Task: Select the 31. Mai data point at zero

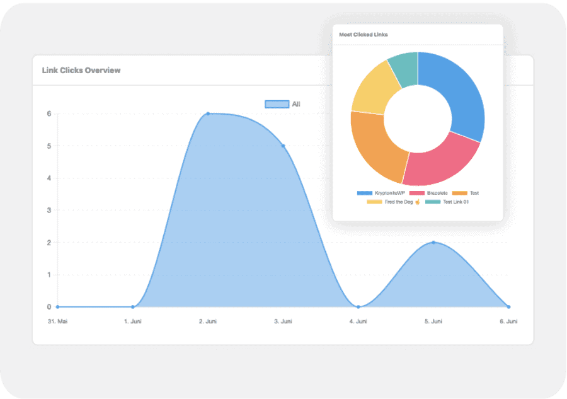Action: coord(57,307)
